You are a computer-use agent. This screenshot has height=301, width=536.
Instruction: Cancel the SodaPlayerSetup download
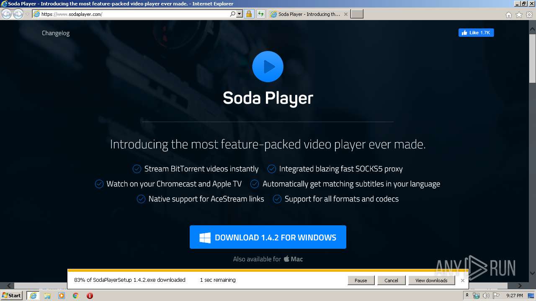[391, 281]
